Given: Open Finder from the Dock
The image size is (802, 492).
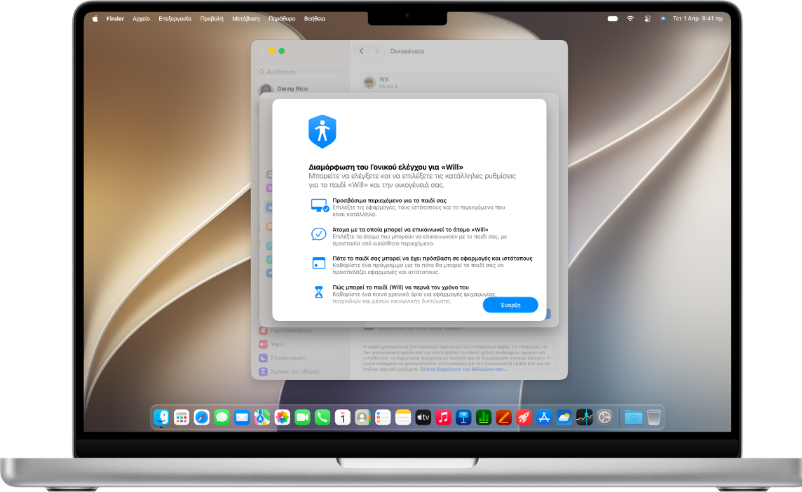Looking at the screenshot, I should 161,417.
